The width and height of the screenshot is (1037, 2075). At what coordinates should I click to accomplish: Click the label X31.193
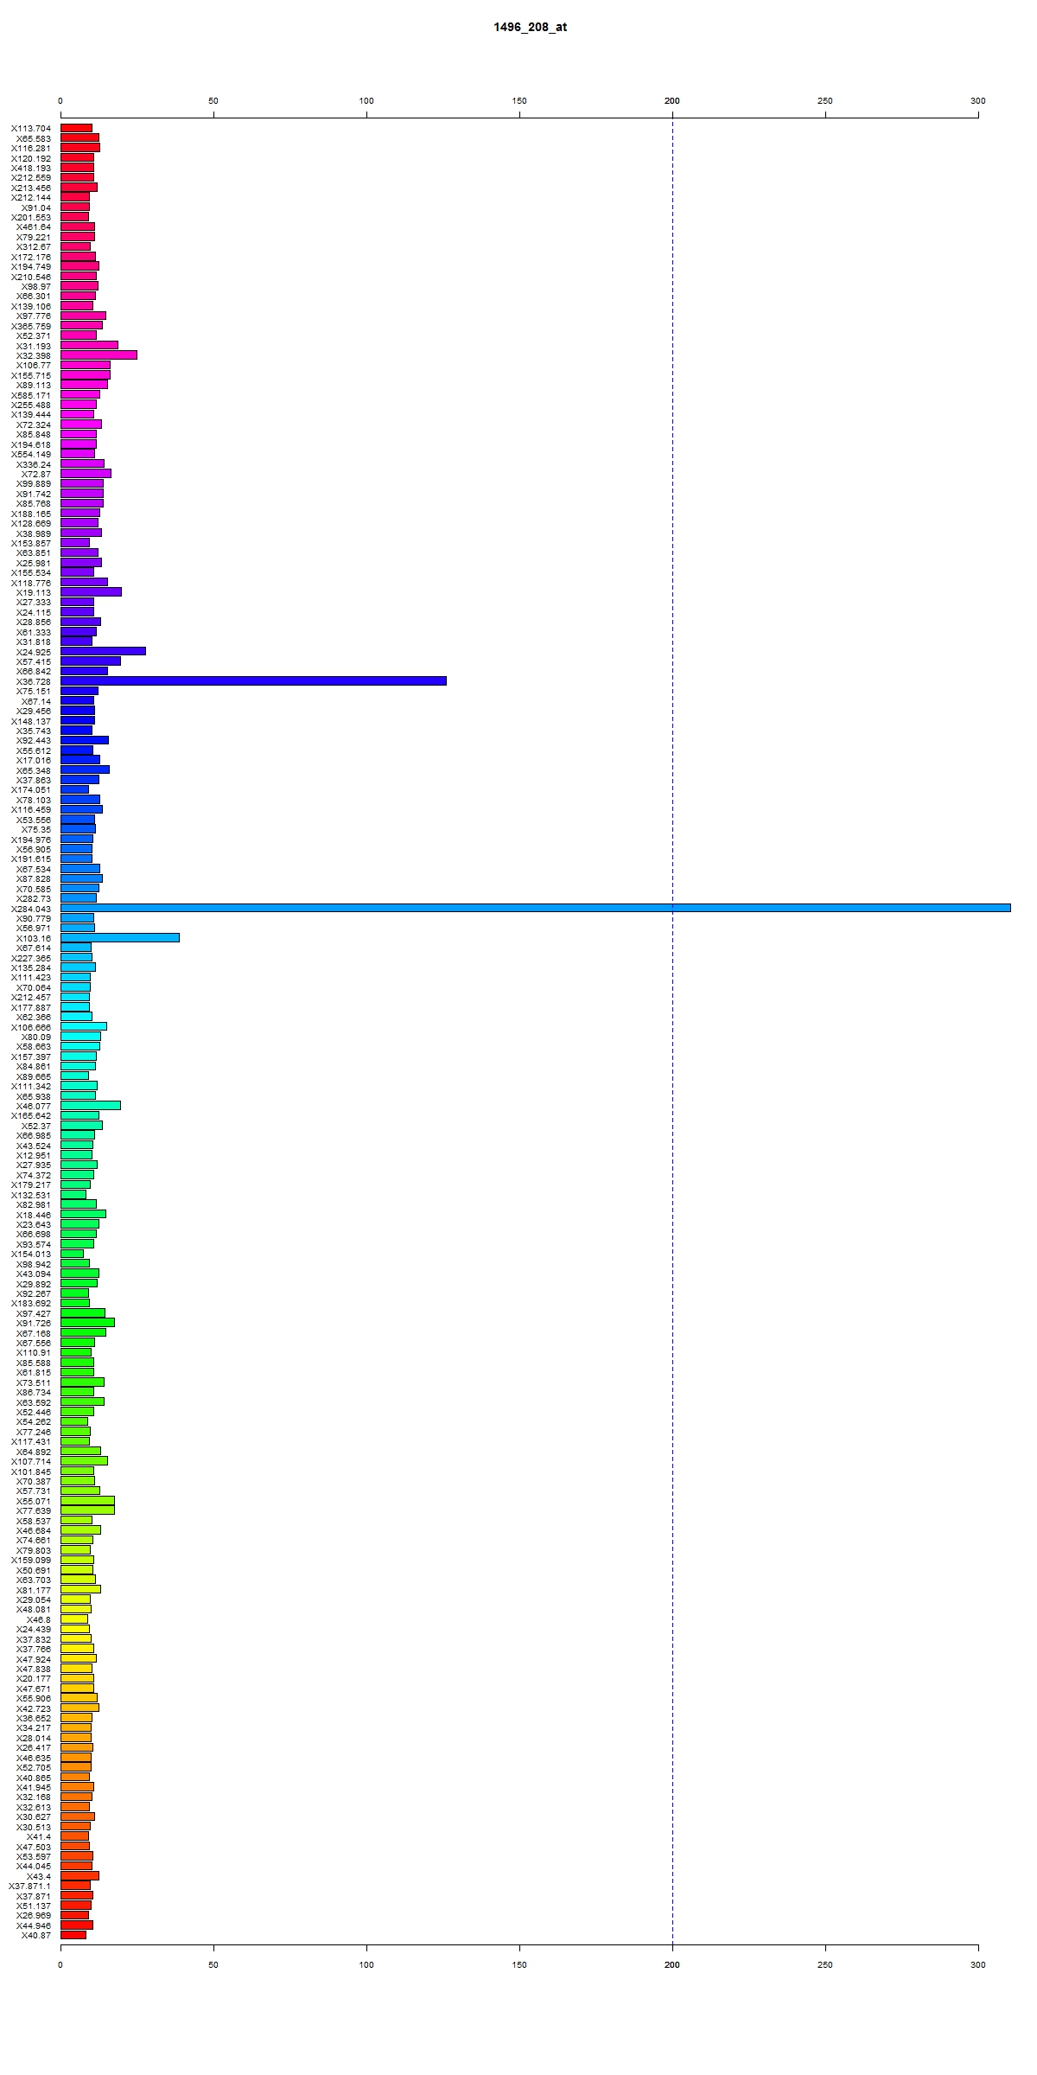click(34, 346)
